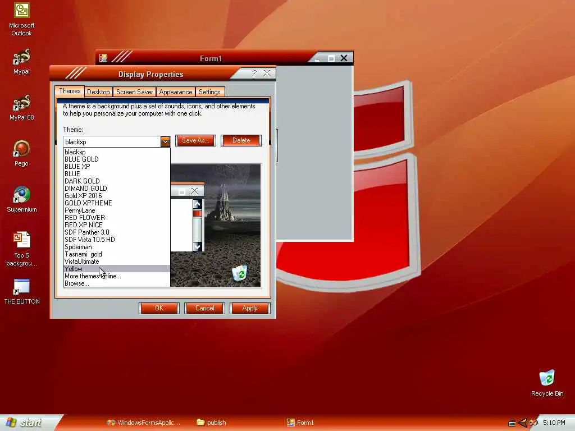Switch to WindowsFormsApplic... taskbar item
This screenshot has height=431, width=575.
[x=143, y=423]
